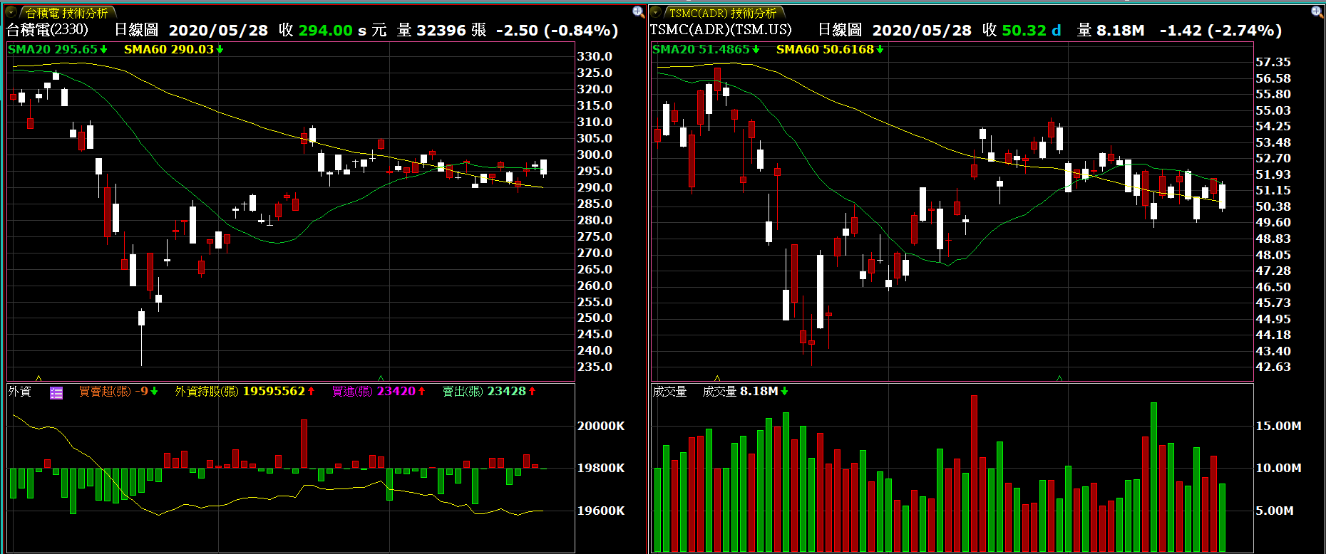This screenshot has width=1326, height=554.
Task: Click the 外資持股(張) 19595562 value
Action: click(245, 392)
